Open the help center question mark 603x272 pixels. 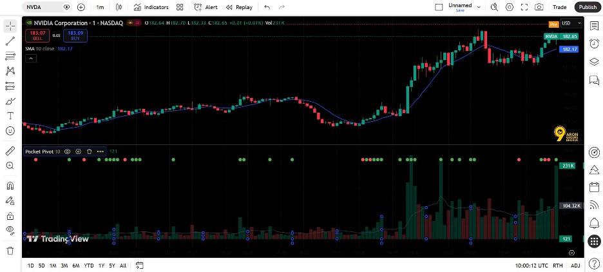[594, 264]
